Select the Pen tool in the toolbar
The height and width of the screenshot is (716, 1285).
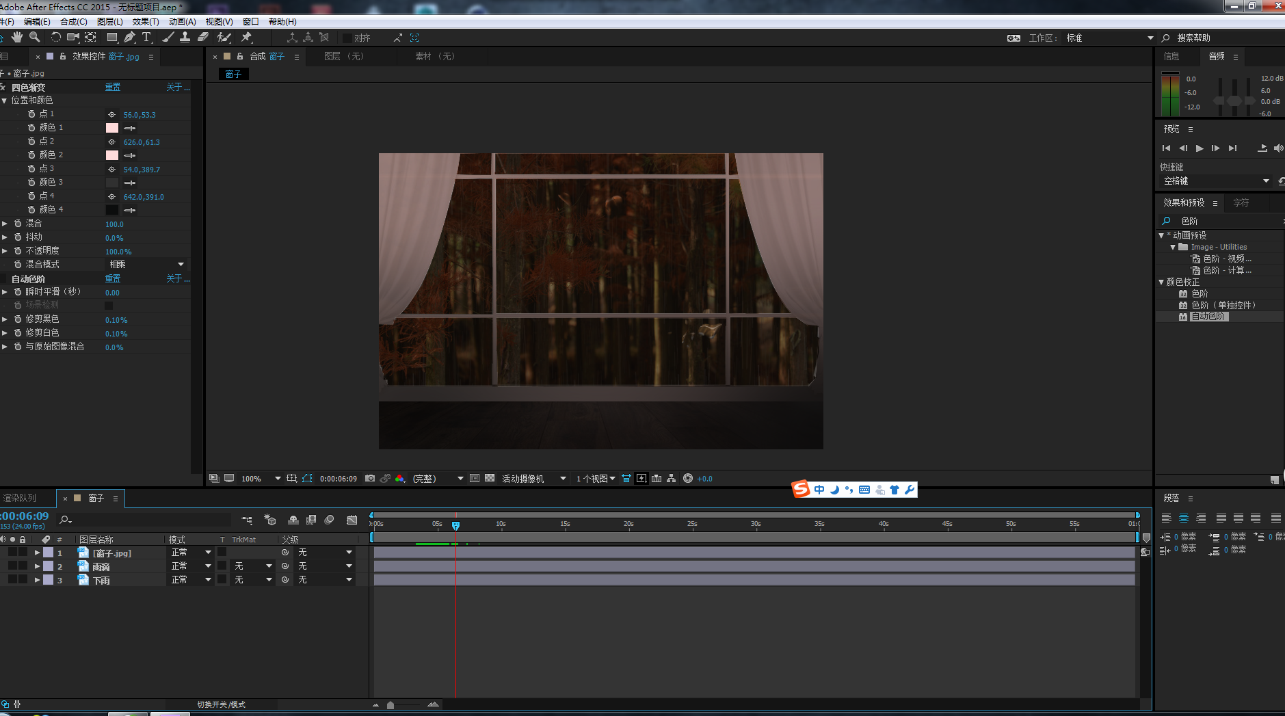click(x=129, y=38)
